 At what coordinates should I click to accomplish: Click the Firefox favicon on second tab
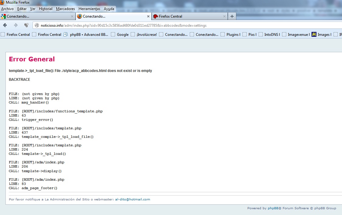[79, 16]
